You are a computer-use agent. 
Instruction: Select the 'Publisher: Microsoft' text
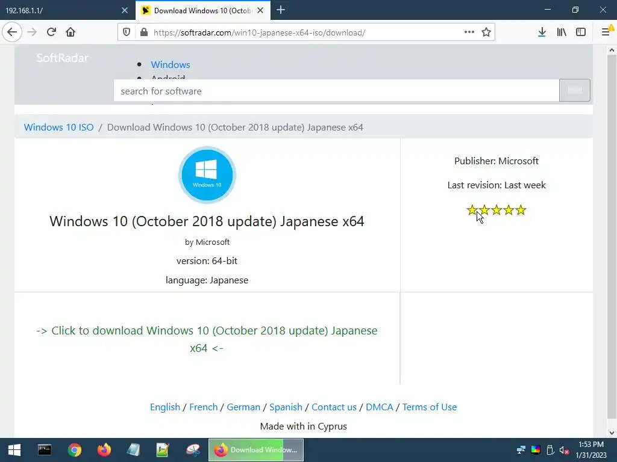(x=496, y=161)
